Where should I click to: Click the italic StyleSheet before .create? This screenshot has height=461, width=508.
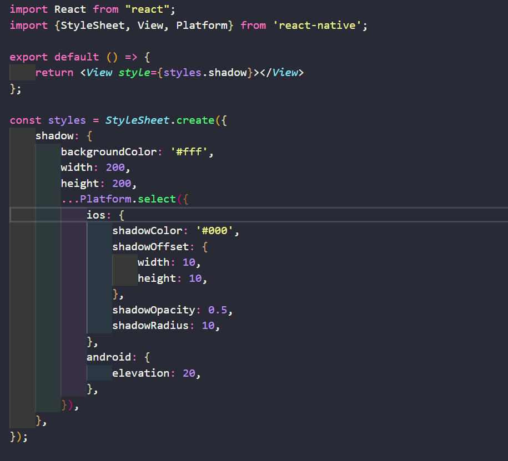pos(137,120)
